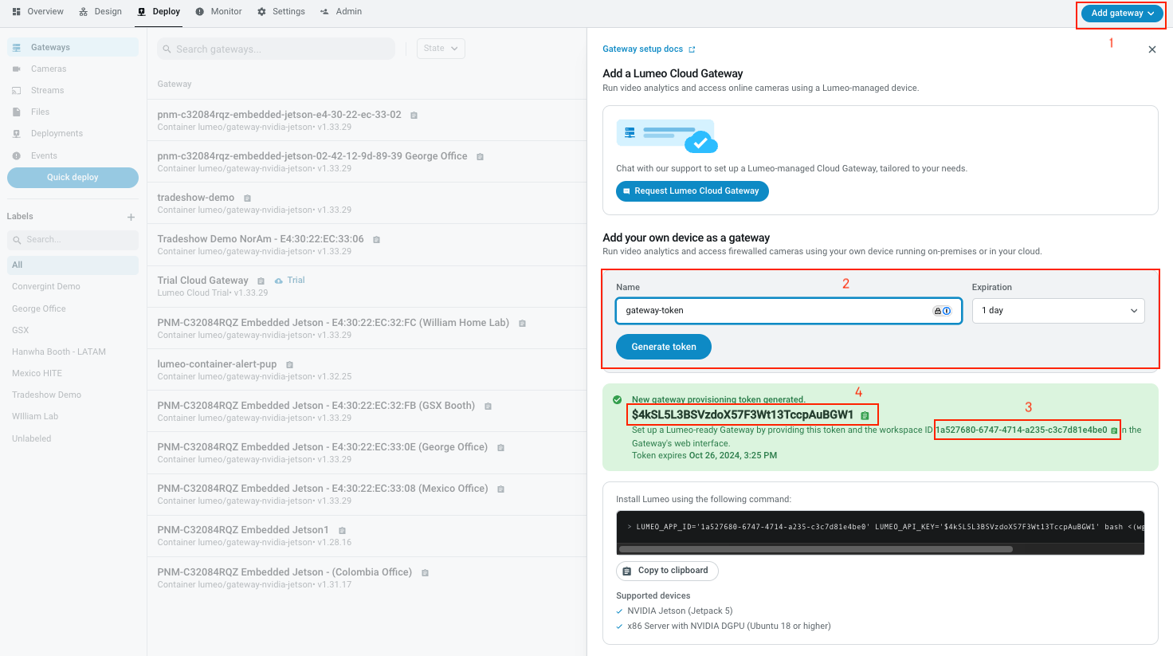The width and height of the screenshot is (1173, 656).
Task: Open the Admin tab
Action: (x=341, y=12)
